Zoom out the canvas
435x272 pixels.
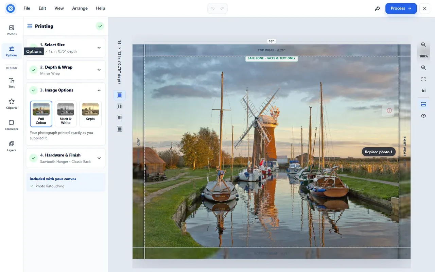[423, 45]
